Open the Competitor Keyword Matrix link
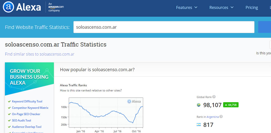This screenshot has height=133, width=271. click(30, 108)
